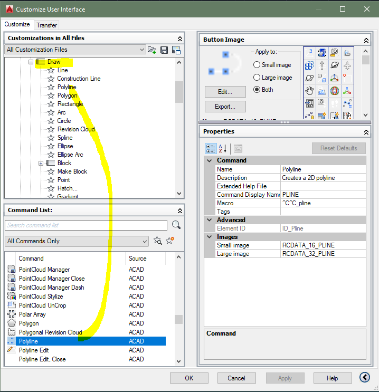Collapse the Advanced property group

pos(210,220)
